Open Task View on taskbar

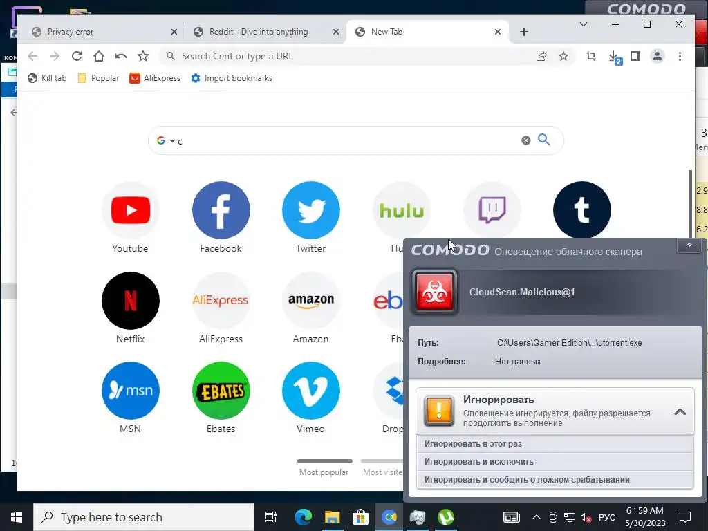click(x=270, y=517)
